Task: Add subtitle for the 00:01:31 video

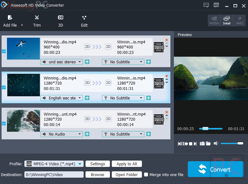Action: coord(149,98)
